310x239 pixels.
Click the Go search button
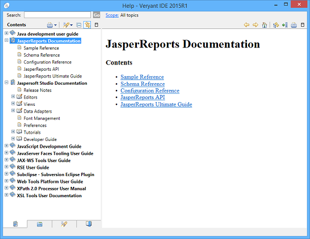[x=97, y=15]
